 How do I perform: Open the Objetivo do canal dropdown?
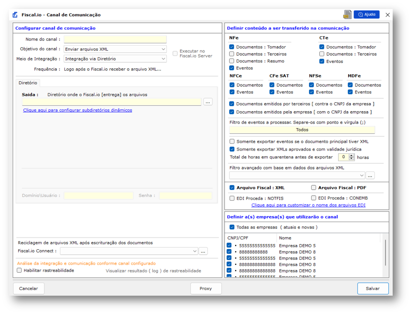115,49
